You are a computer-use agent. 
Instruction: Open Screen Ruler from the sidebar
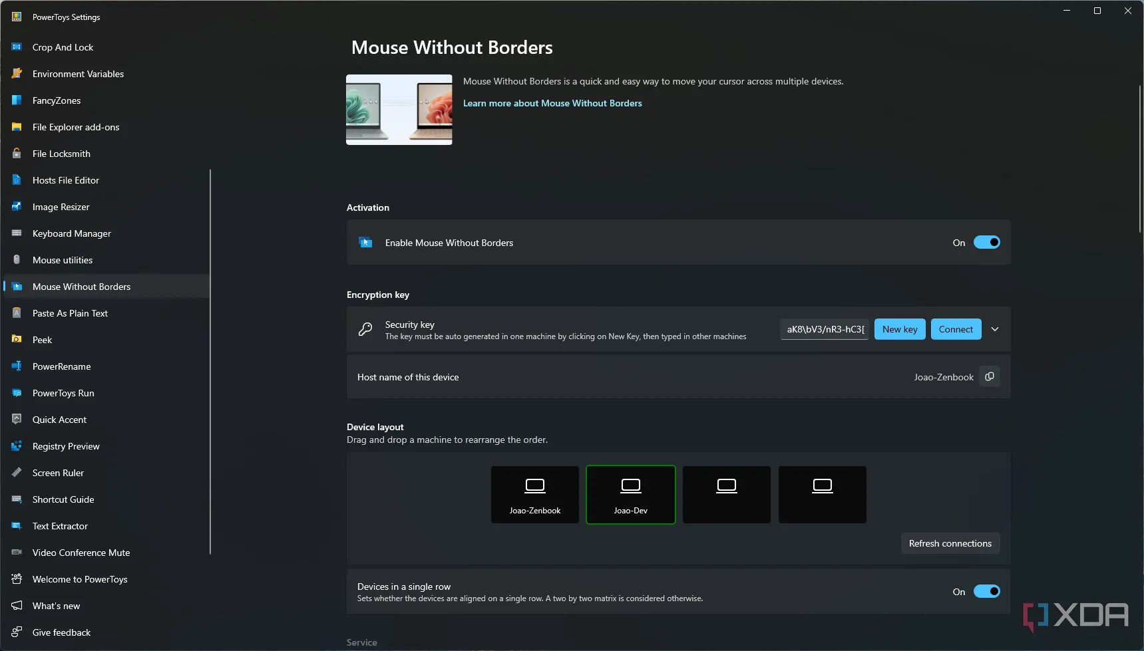coord(106,473)
